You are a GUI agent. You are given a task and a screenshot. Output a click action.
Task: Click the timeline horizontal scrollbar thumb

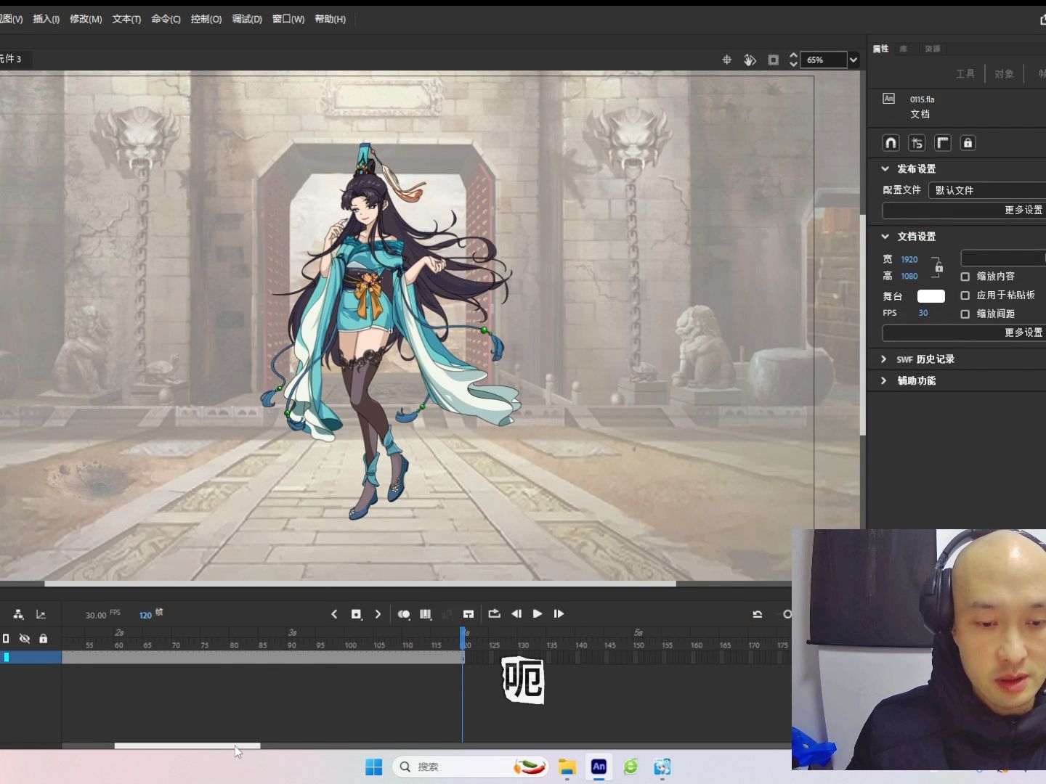(x=187, y=746)
